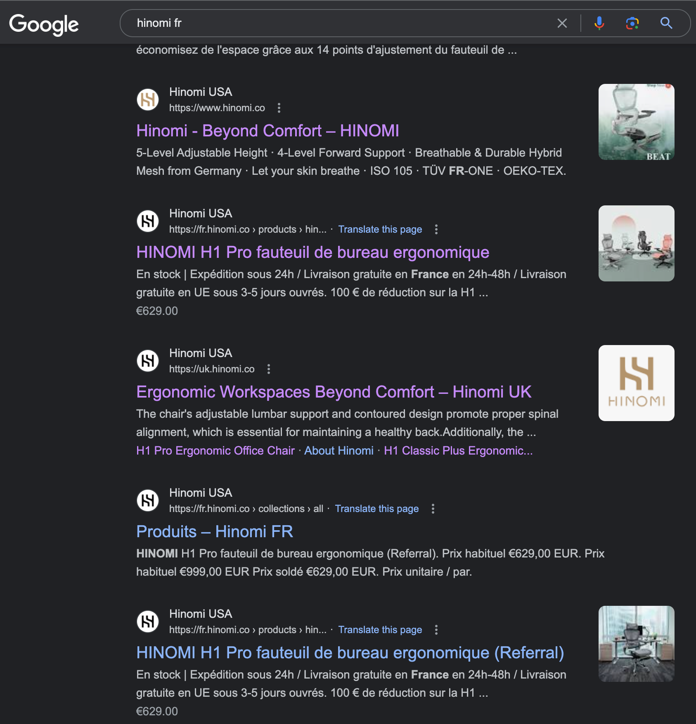The width and height of the screenshot is (696, 724).
Task: Open three-chairs thumbnail of H1 Pro result
Action: coord(636,243)
